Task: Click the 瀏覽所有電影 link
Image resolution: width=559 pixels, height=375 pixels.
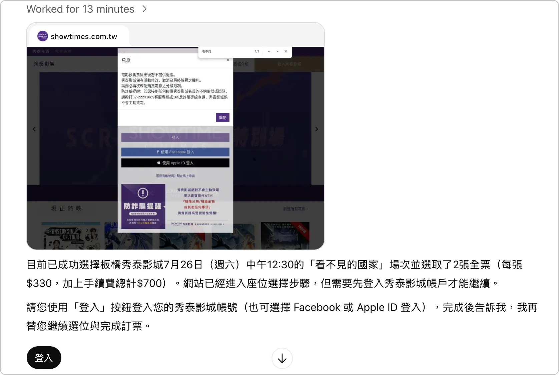Action: (x=296, y=209)
